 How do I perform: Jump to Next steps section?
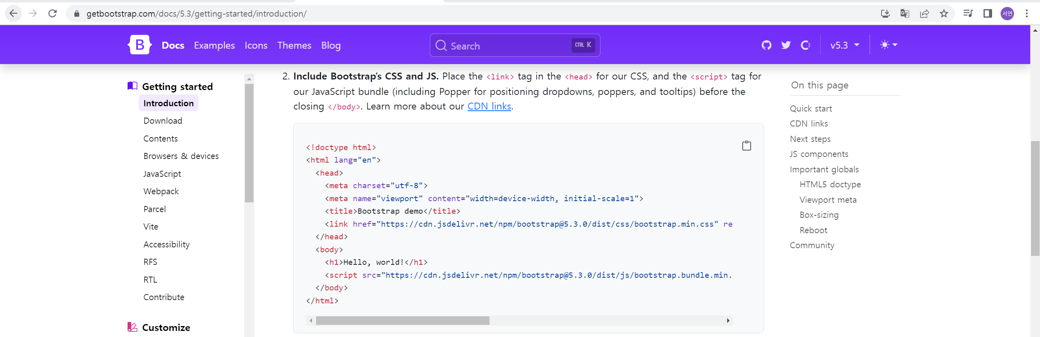(x=810, y=139)
